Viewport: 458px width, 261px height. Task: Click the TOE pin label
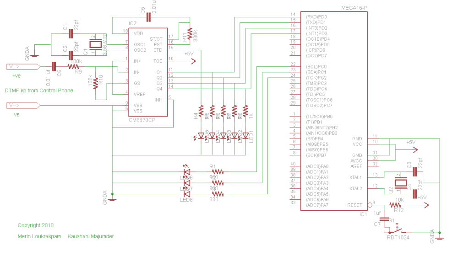[158, 61]
